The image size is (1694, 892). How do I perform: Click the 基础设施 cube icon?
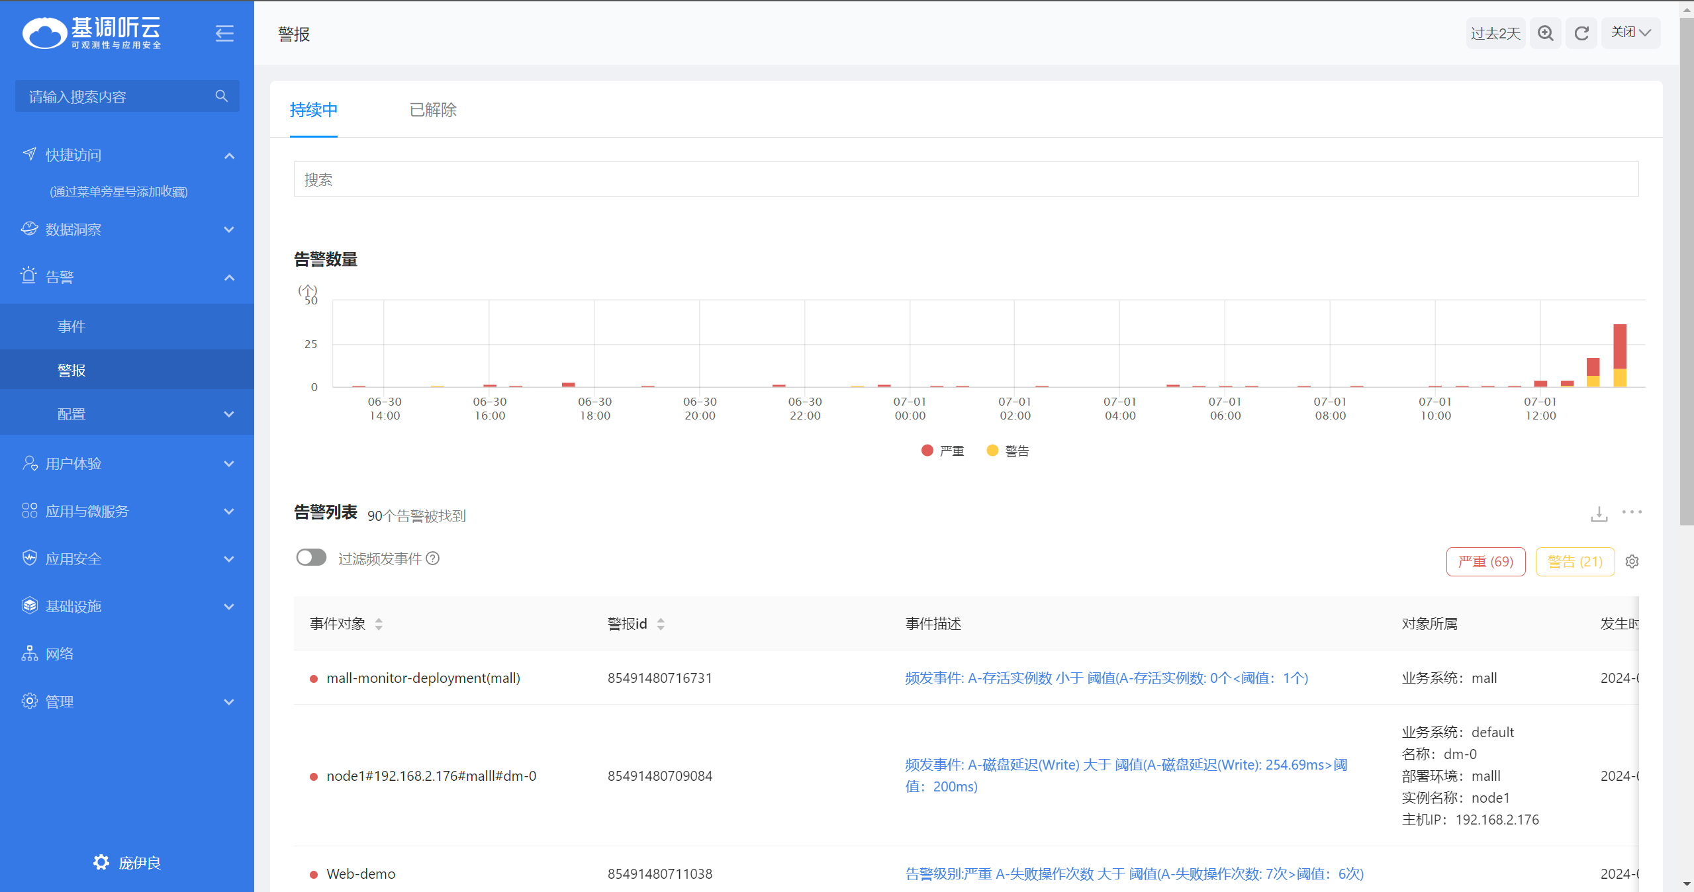(x=29, y=606)
